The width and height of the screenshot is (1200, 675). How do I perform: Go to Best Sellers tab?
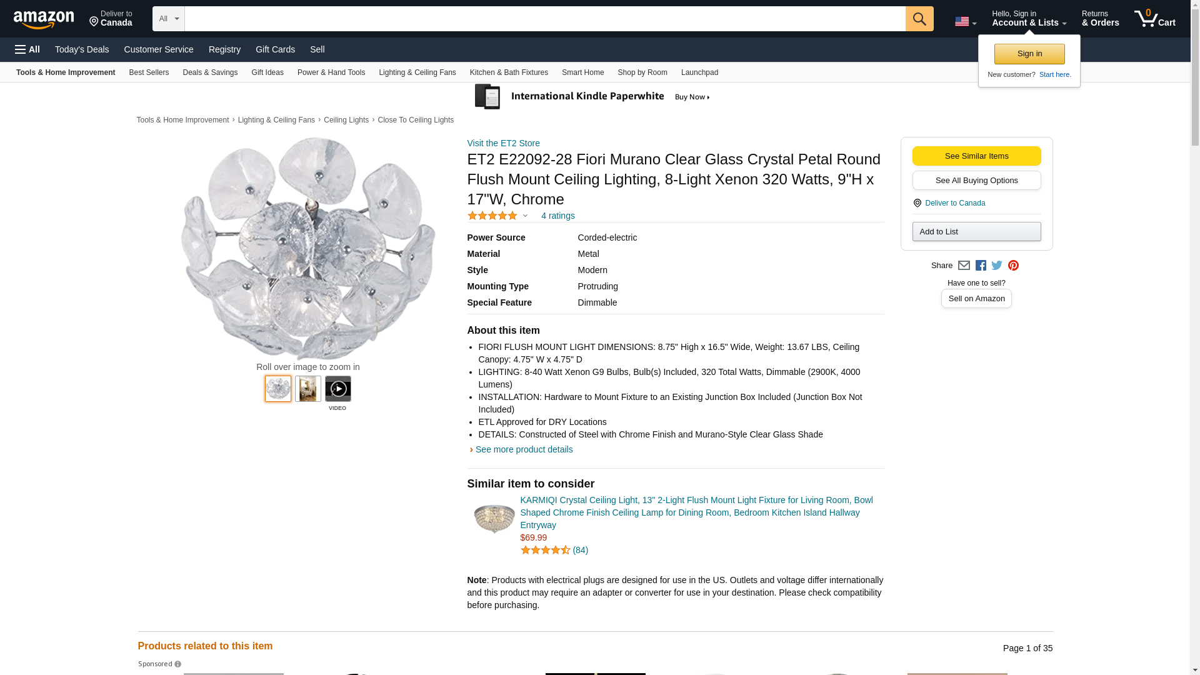149,72
